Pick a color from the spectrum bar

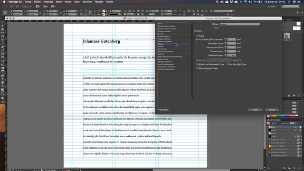(x=282, y=116)
